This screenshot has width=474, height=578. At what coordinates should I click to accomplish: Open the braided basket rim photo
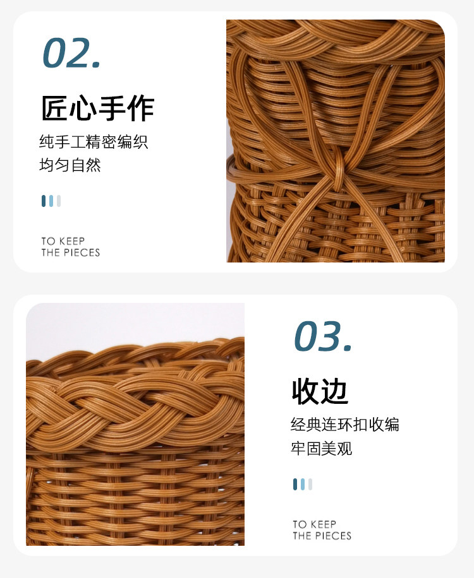[135, 424]
